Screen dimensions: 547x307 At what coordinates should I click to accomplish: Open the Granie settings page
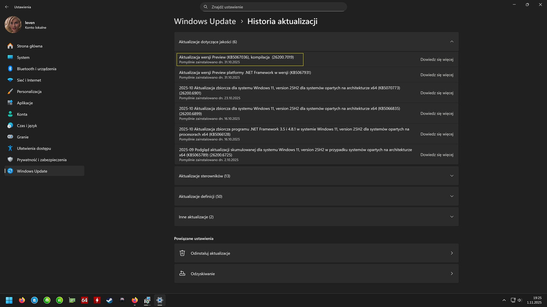click(44, 137)
